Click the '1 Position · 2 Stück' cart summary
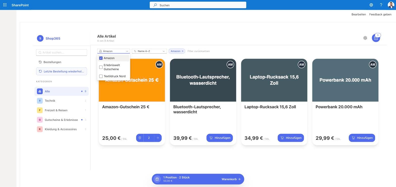 (177, 177)
